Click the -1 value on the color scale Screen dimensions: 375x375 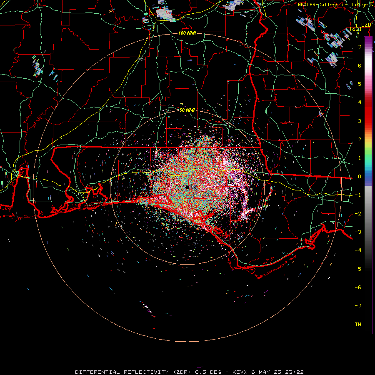(x=358, y=195)
